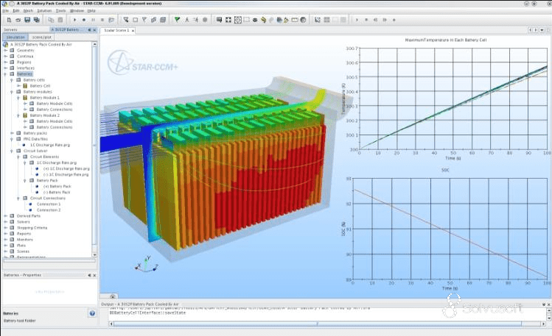
Task: Click the Battery Module 1 icon
Action: point(25,98)
